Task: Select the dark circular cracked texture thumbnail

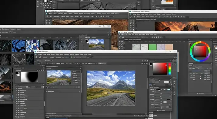Action: [60, 45]
